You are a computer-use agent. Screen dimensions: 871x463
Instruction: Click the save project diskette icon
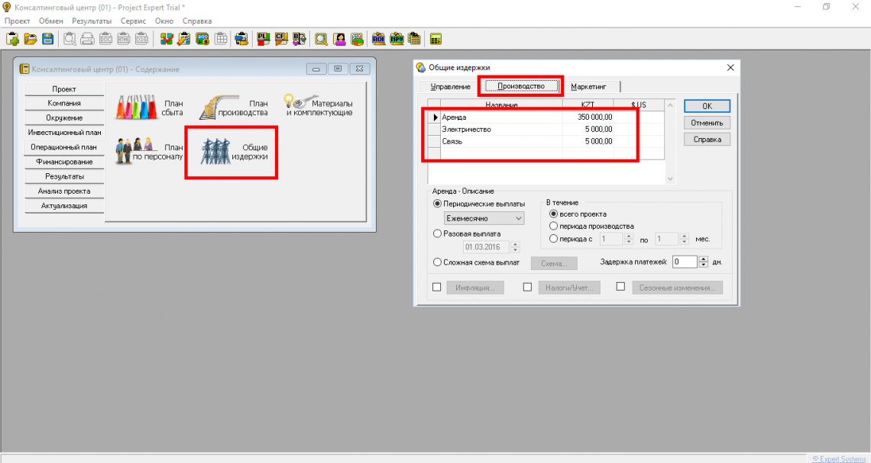pyautogui.click(x=47, y=38)
